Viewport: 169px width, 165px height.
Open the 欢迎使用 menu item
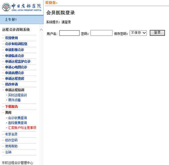coord(11,38)
